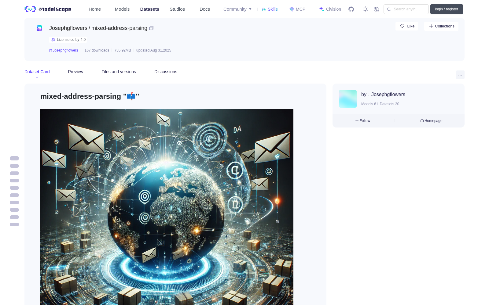
Task: Click Models 61 in author card
Action: pos(370,104)
